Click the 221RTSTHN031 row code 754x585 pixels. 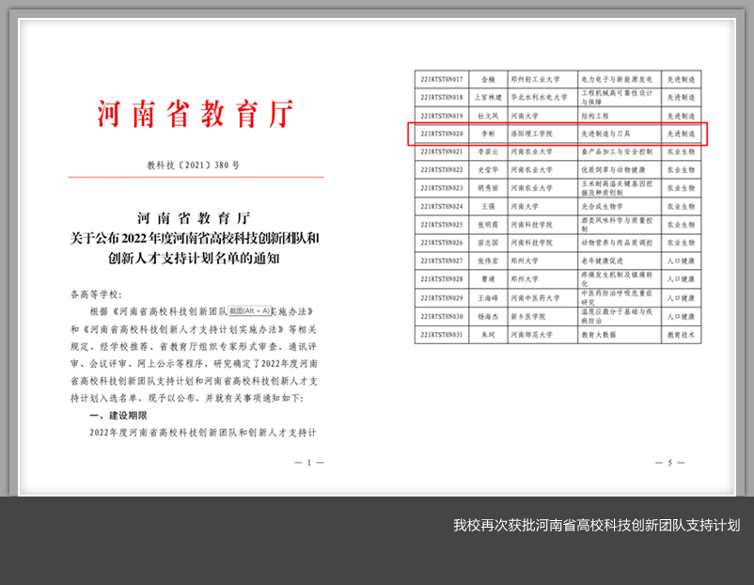click(x=442, y=334)
